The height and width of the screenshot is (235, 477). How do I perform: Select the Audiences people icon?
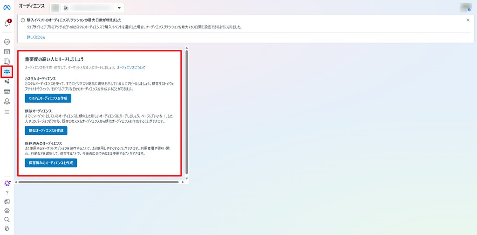coord(7,72)
